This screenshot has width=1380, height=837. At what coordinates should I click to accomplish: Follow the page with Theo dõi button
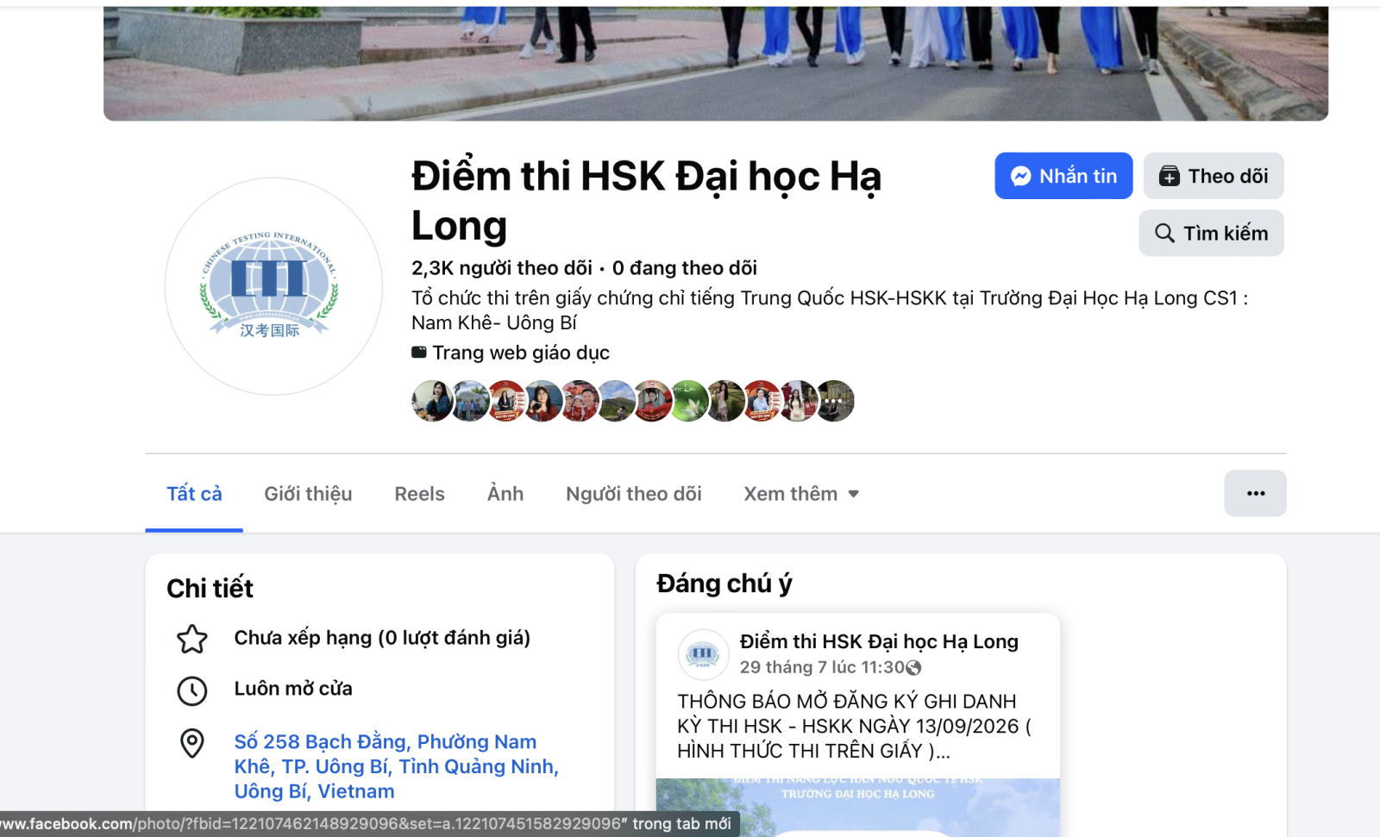click(1214, 176)
